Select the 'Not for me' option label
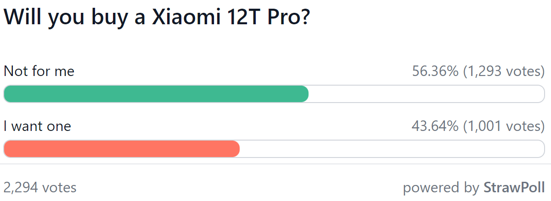 click(x=39, y=71)
